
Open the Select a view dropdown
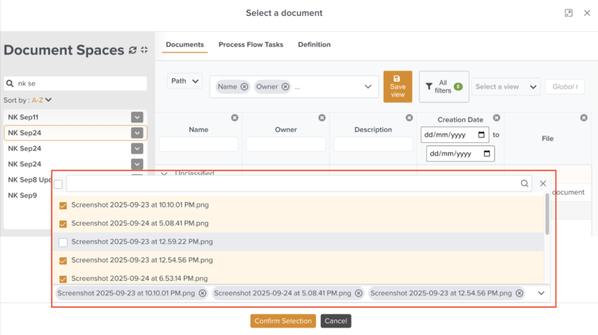pyautogui.click(x=506, y=87)
